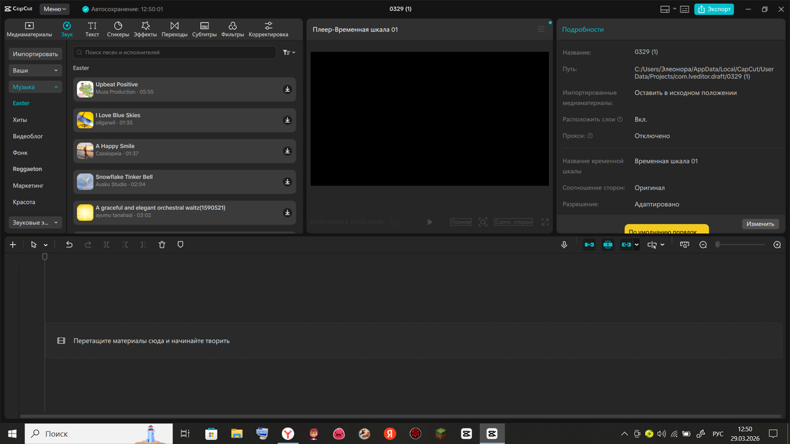790x444 pixels.
Task: Select the Фонк music category
Action: (x=20, y=153)
